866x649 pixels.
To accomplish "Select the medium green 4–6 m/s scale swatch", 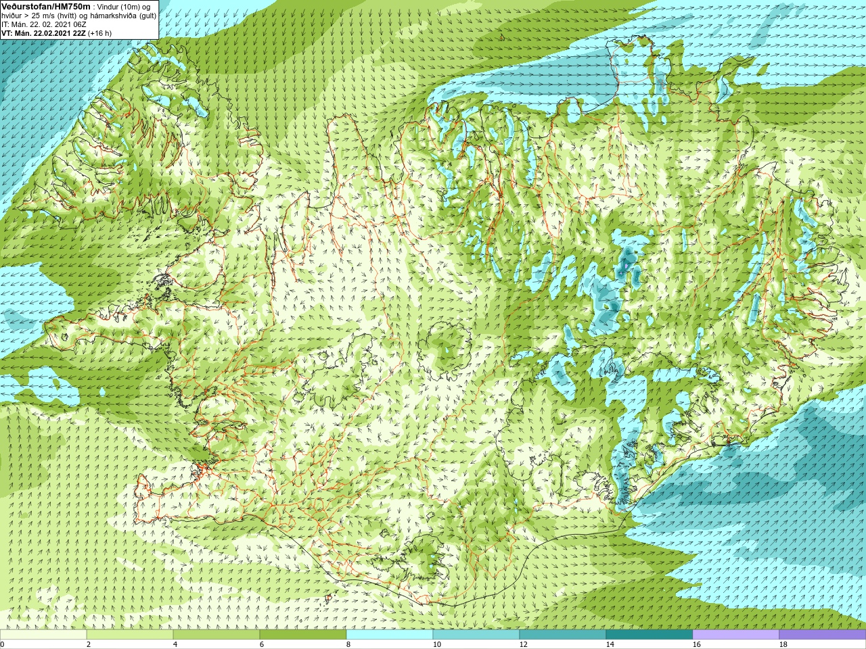I will coord(216,635).
